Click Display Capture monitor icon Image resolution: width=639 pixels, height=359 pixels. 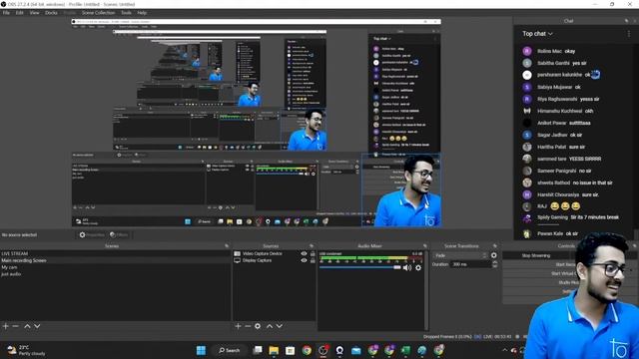click(x=238, y=260)
